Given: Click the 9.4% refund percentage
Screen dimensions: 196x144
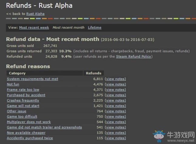Looking at the screenshot, I should pyautogui.click(x=66, y=56).
